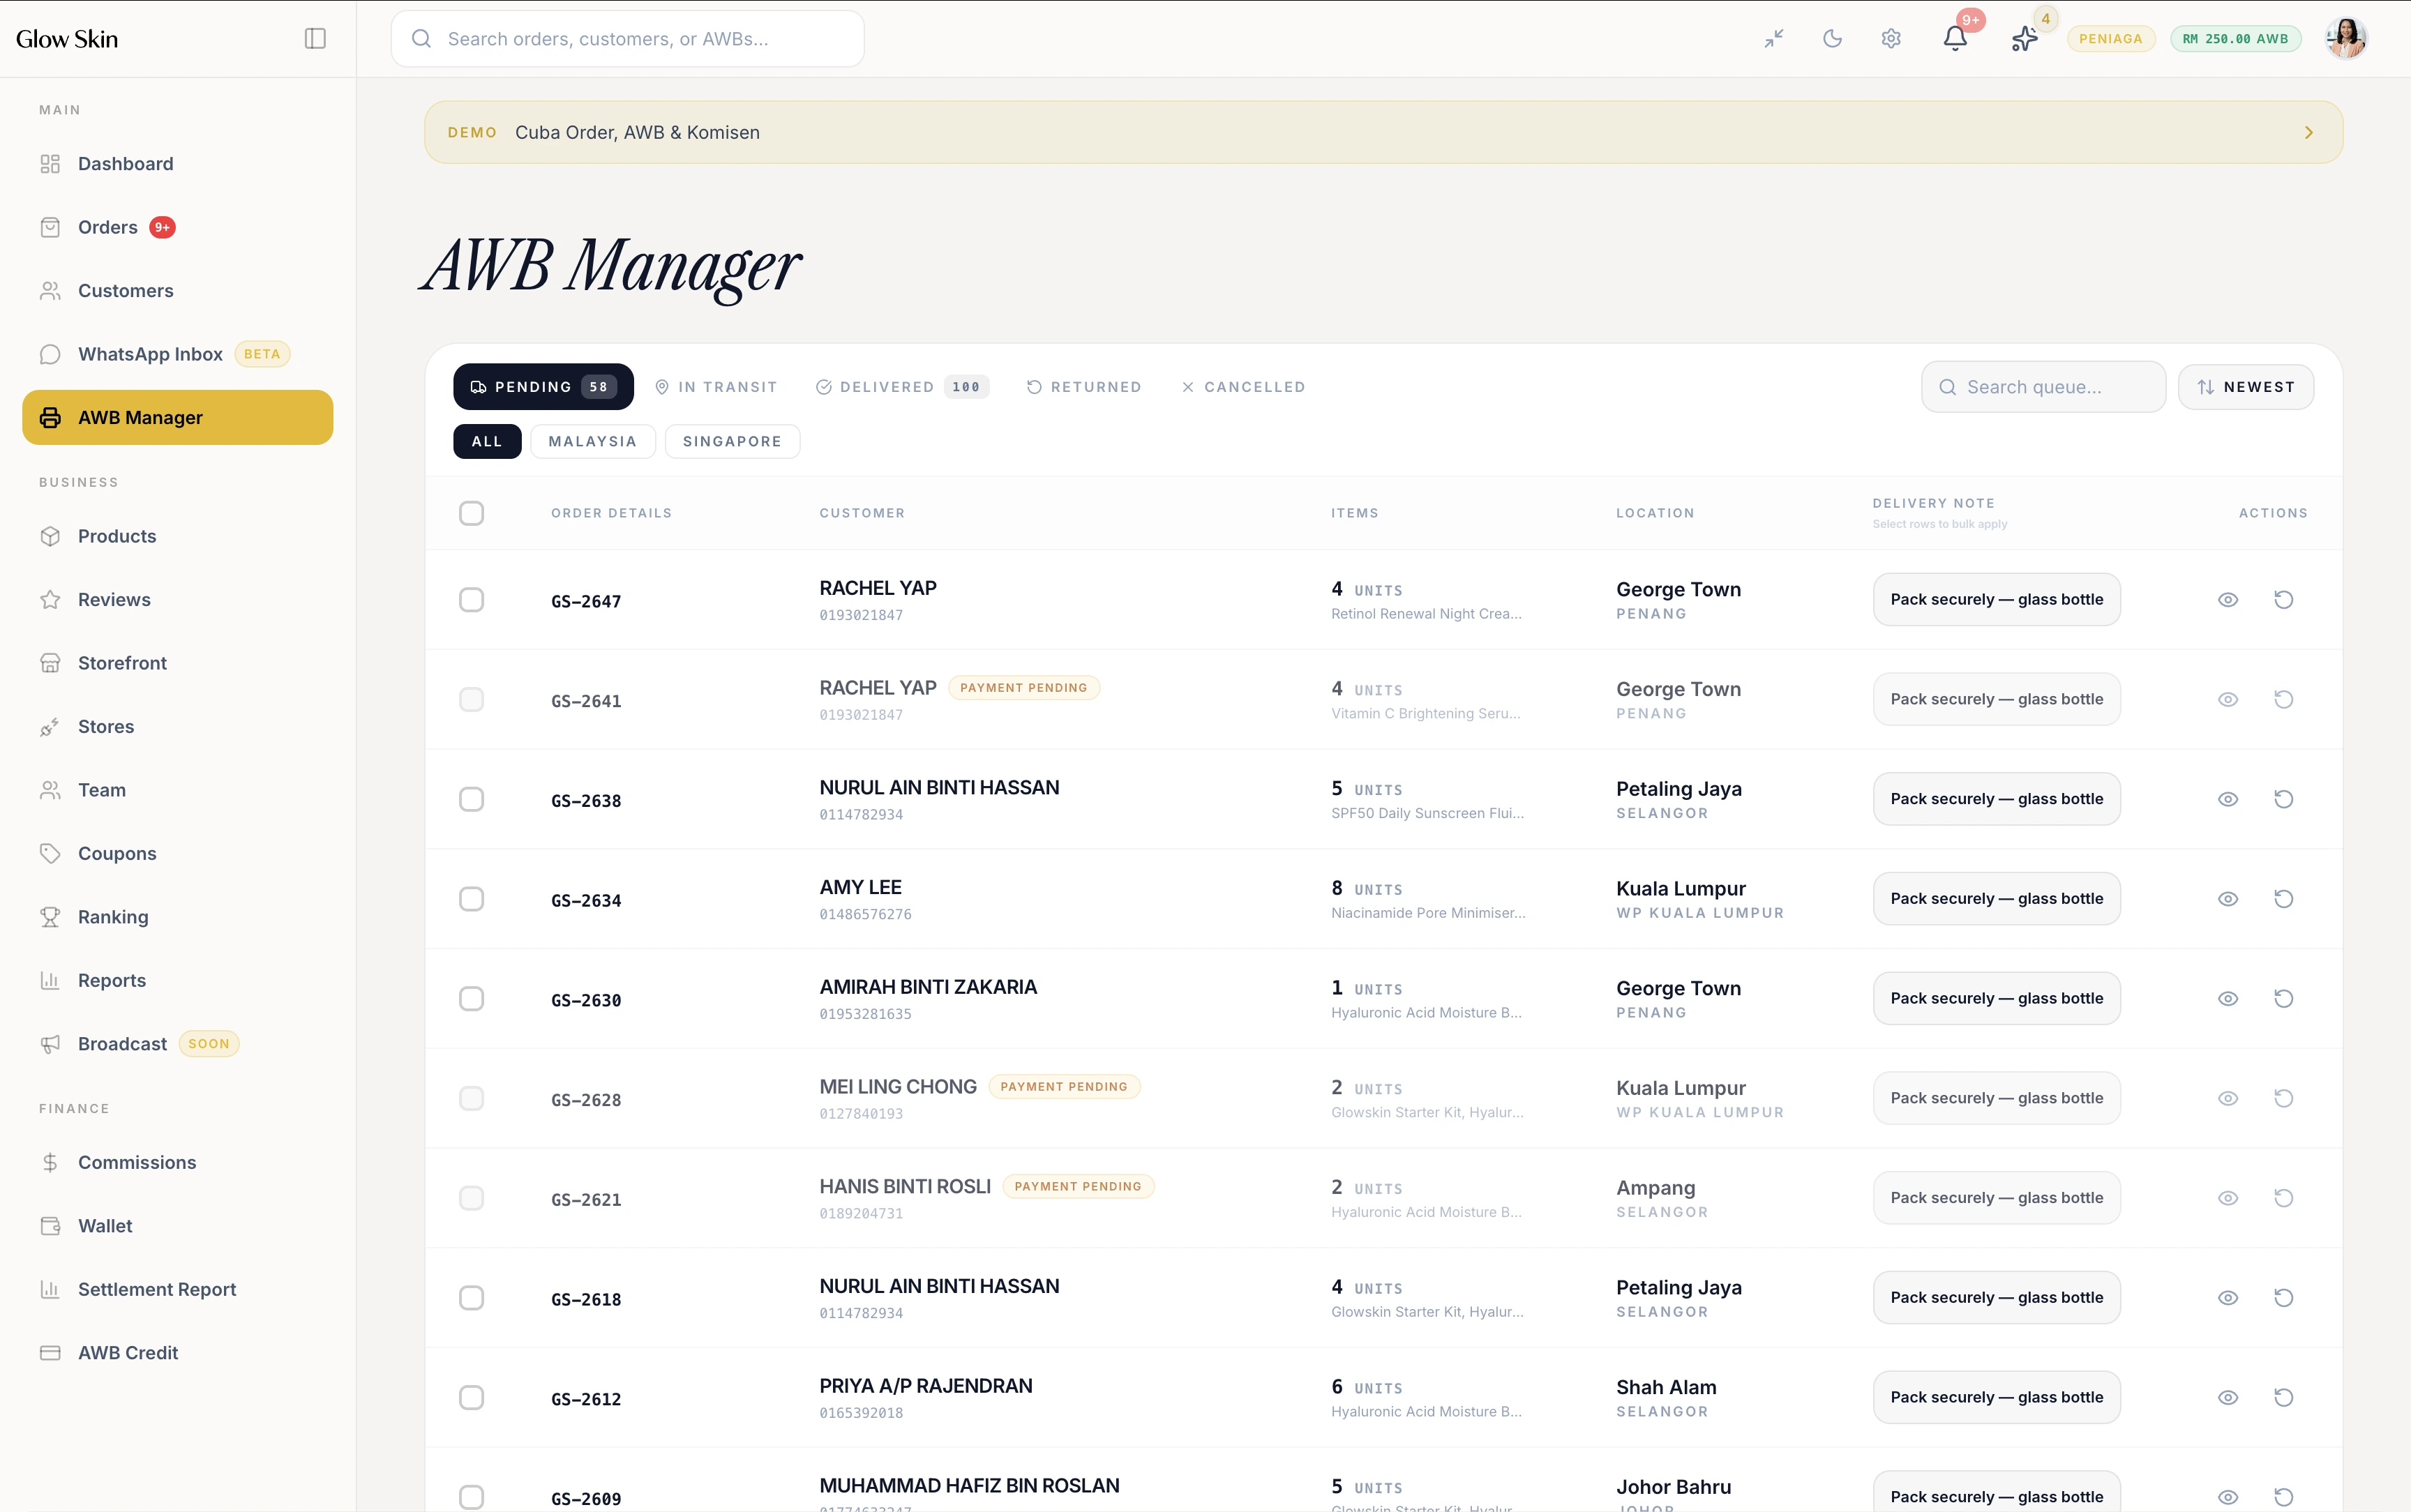2411x1512 pixels.
Task: Collapse the sidebar panel icon
Action: [x=315, y=39]
